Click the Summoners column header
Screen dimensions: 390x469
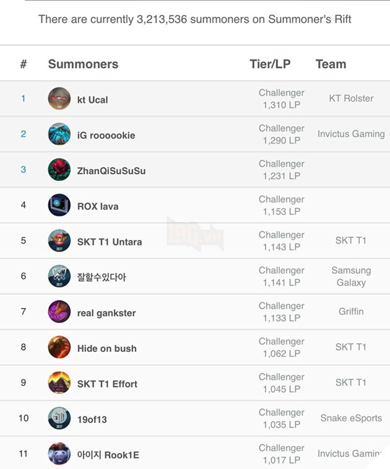coord(83,64)
